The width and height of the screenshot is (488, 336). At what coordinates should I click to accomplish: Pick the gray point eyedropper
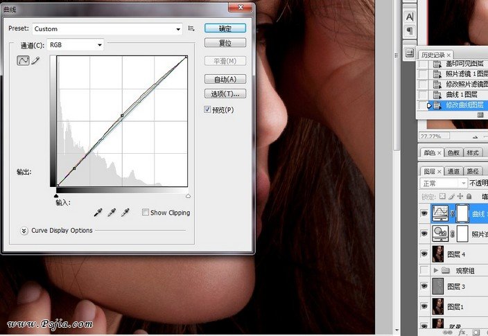click(x=112, y=212)
